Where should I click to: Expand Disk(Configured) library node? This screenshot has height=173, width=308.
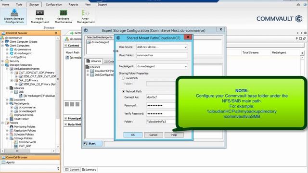pos(88,75)
